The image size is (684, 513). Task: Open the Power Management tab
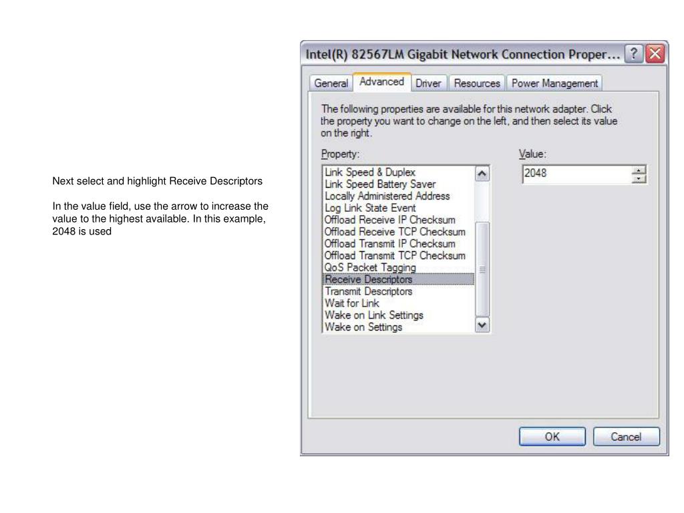[x=554, y=83]
